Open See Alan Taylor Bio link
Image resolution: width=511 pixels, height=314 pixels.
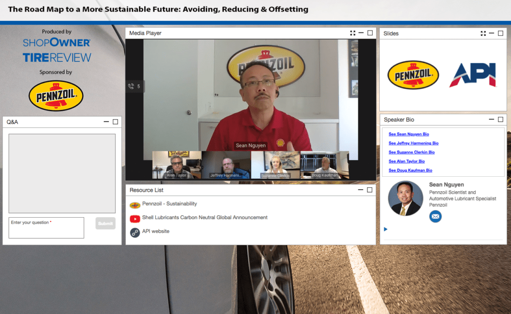(407, 161)
